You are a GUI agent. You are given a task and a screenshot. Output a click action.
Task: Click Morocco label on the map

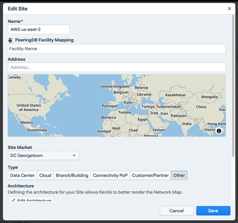108,118
